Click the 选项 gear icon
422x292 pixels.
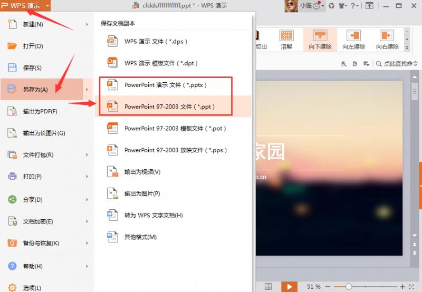(12, 287)
